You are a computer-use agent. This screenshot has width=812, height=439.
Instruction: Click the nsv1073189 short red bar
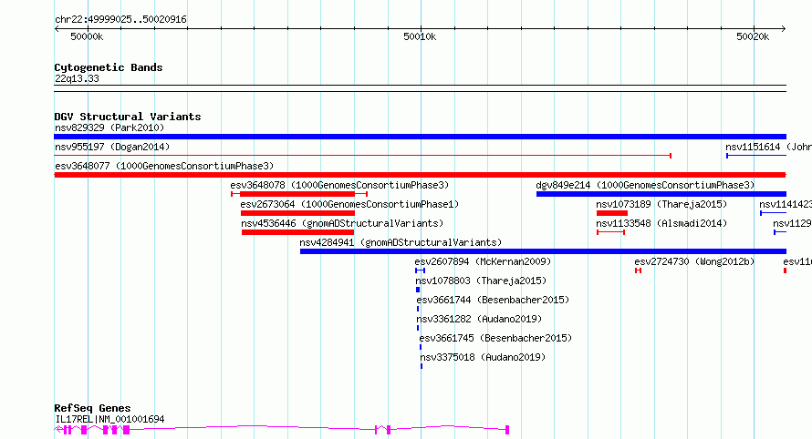click(612, 213)
